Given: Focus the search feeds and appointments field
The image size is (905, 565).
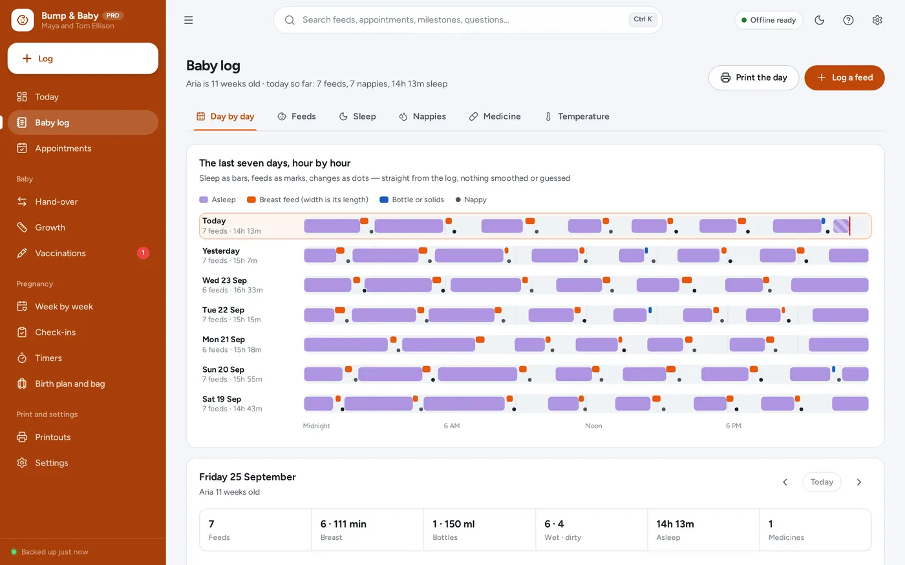Looking at the screenshot, I should pos(468,20).
